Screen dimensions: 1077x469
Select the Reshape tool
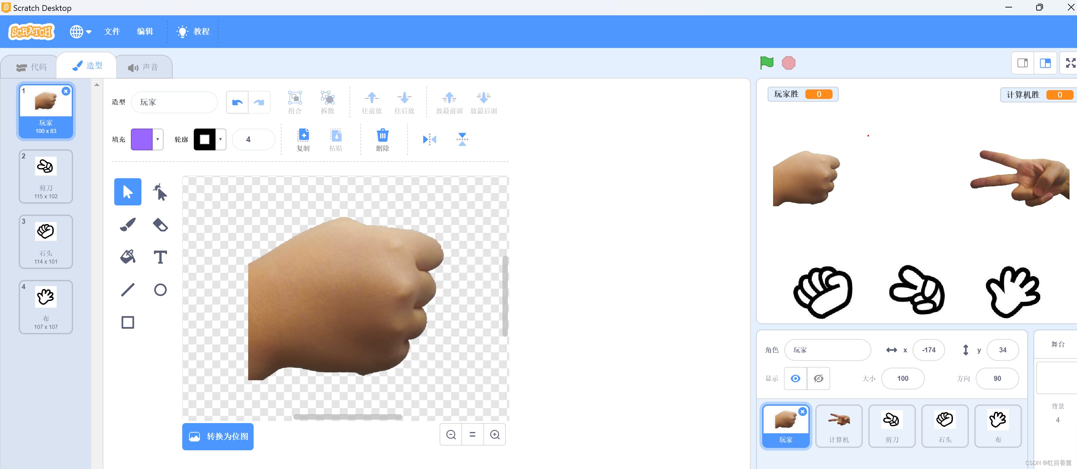click(160, 192)
